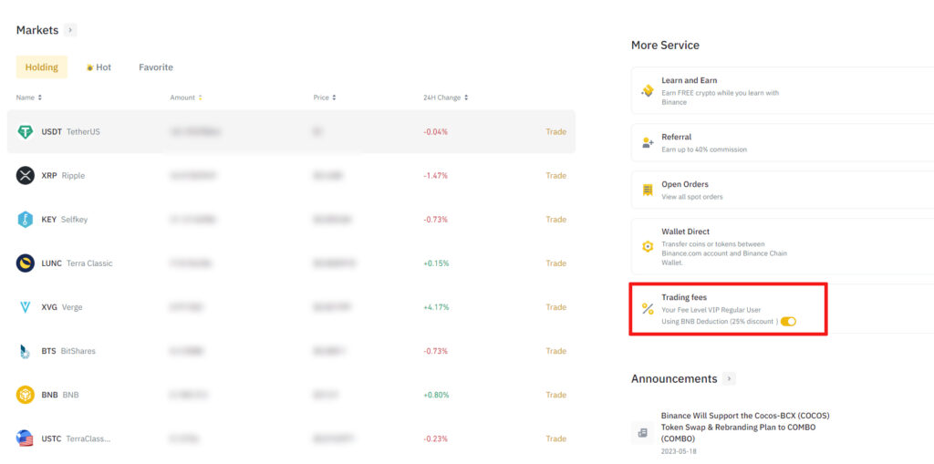Click the USTC TerraClassic coin icon
934x464 pixels.
pyautogui.click(x=25, y=439)
